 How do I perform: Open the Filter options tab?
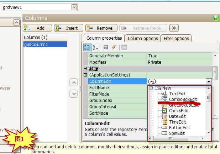(176, 38)
